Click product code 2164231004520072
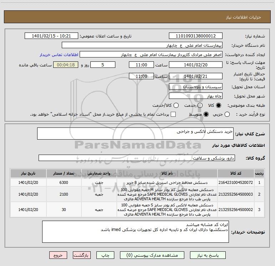Viewport: 275px width, 266px height. (236, 182)
